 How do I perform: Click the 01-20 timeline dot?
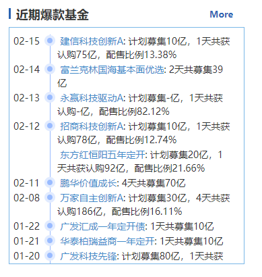coord(50,255)
